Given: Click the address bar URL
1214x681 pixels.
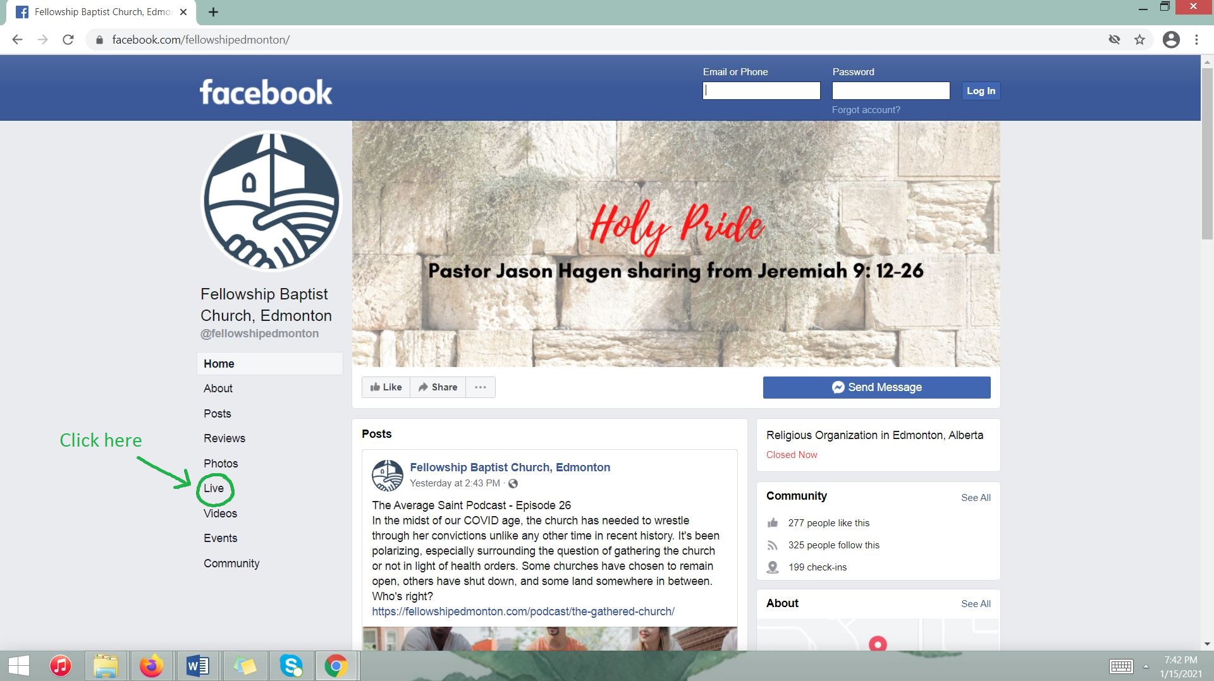Looking at the screenshot, I should click(201, 40).
